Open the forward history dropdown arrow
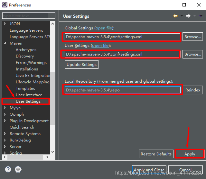Image resolution: width=206 pixels, height=179 pixels. 194,16
